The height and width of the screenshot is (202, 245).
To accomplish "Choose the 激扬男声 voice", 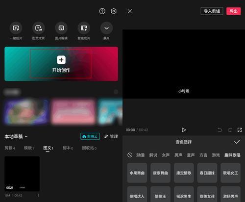I will pos(230,194).
